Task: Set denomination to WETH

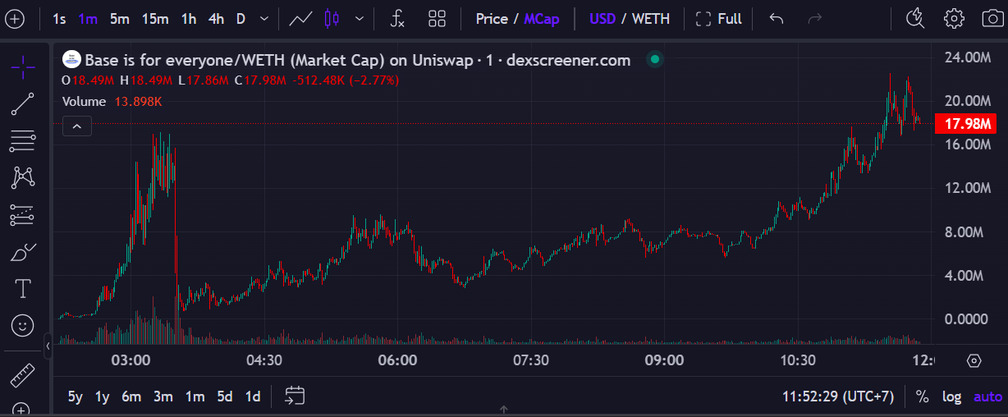Action: point(651,18)
